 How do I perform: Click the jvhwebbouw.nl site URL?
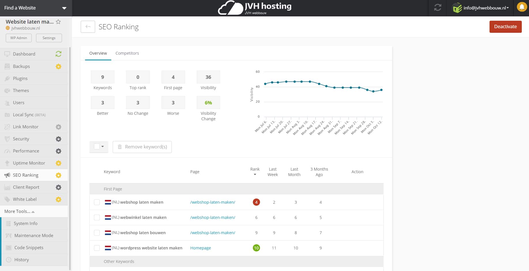[26, 28]
